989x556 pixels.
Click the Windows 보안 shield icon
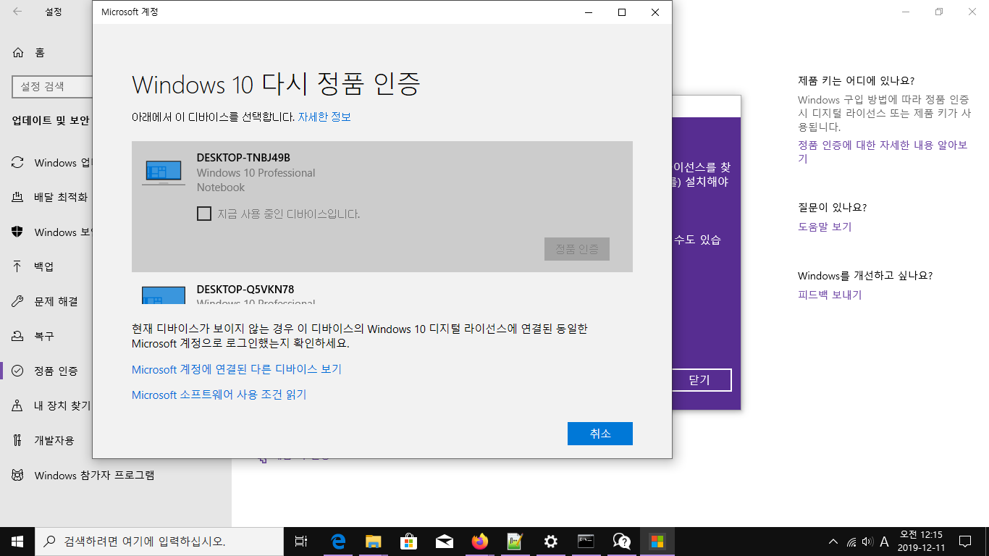click(17, 232)
